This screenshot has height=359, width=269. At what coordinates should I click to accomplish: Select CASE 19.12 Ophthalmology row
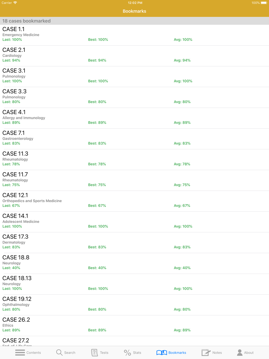click(134, 305)
